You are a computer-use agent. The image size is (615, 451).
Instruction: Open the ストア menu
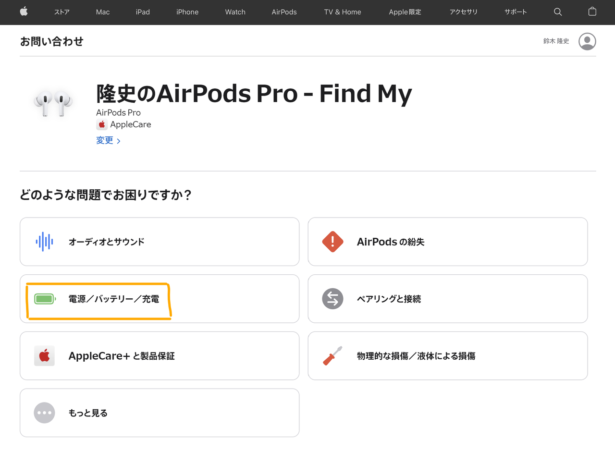coord(62,12)
